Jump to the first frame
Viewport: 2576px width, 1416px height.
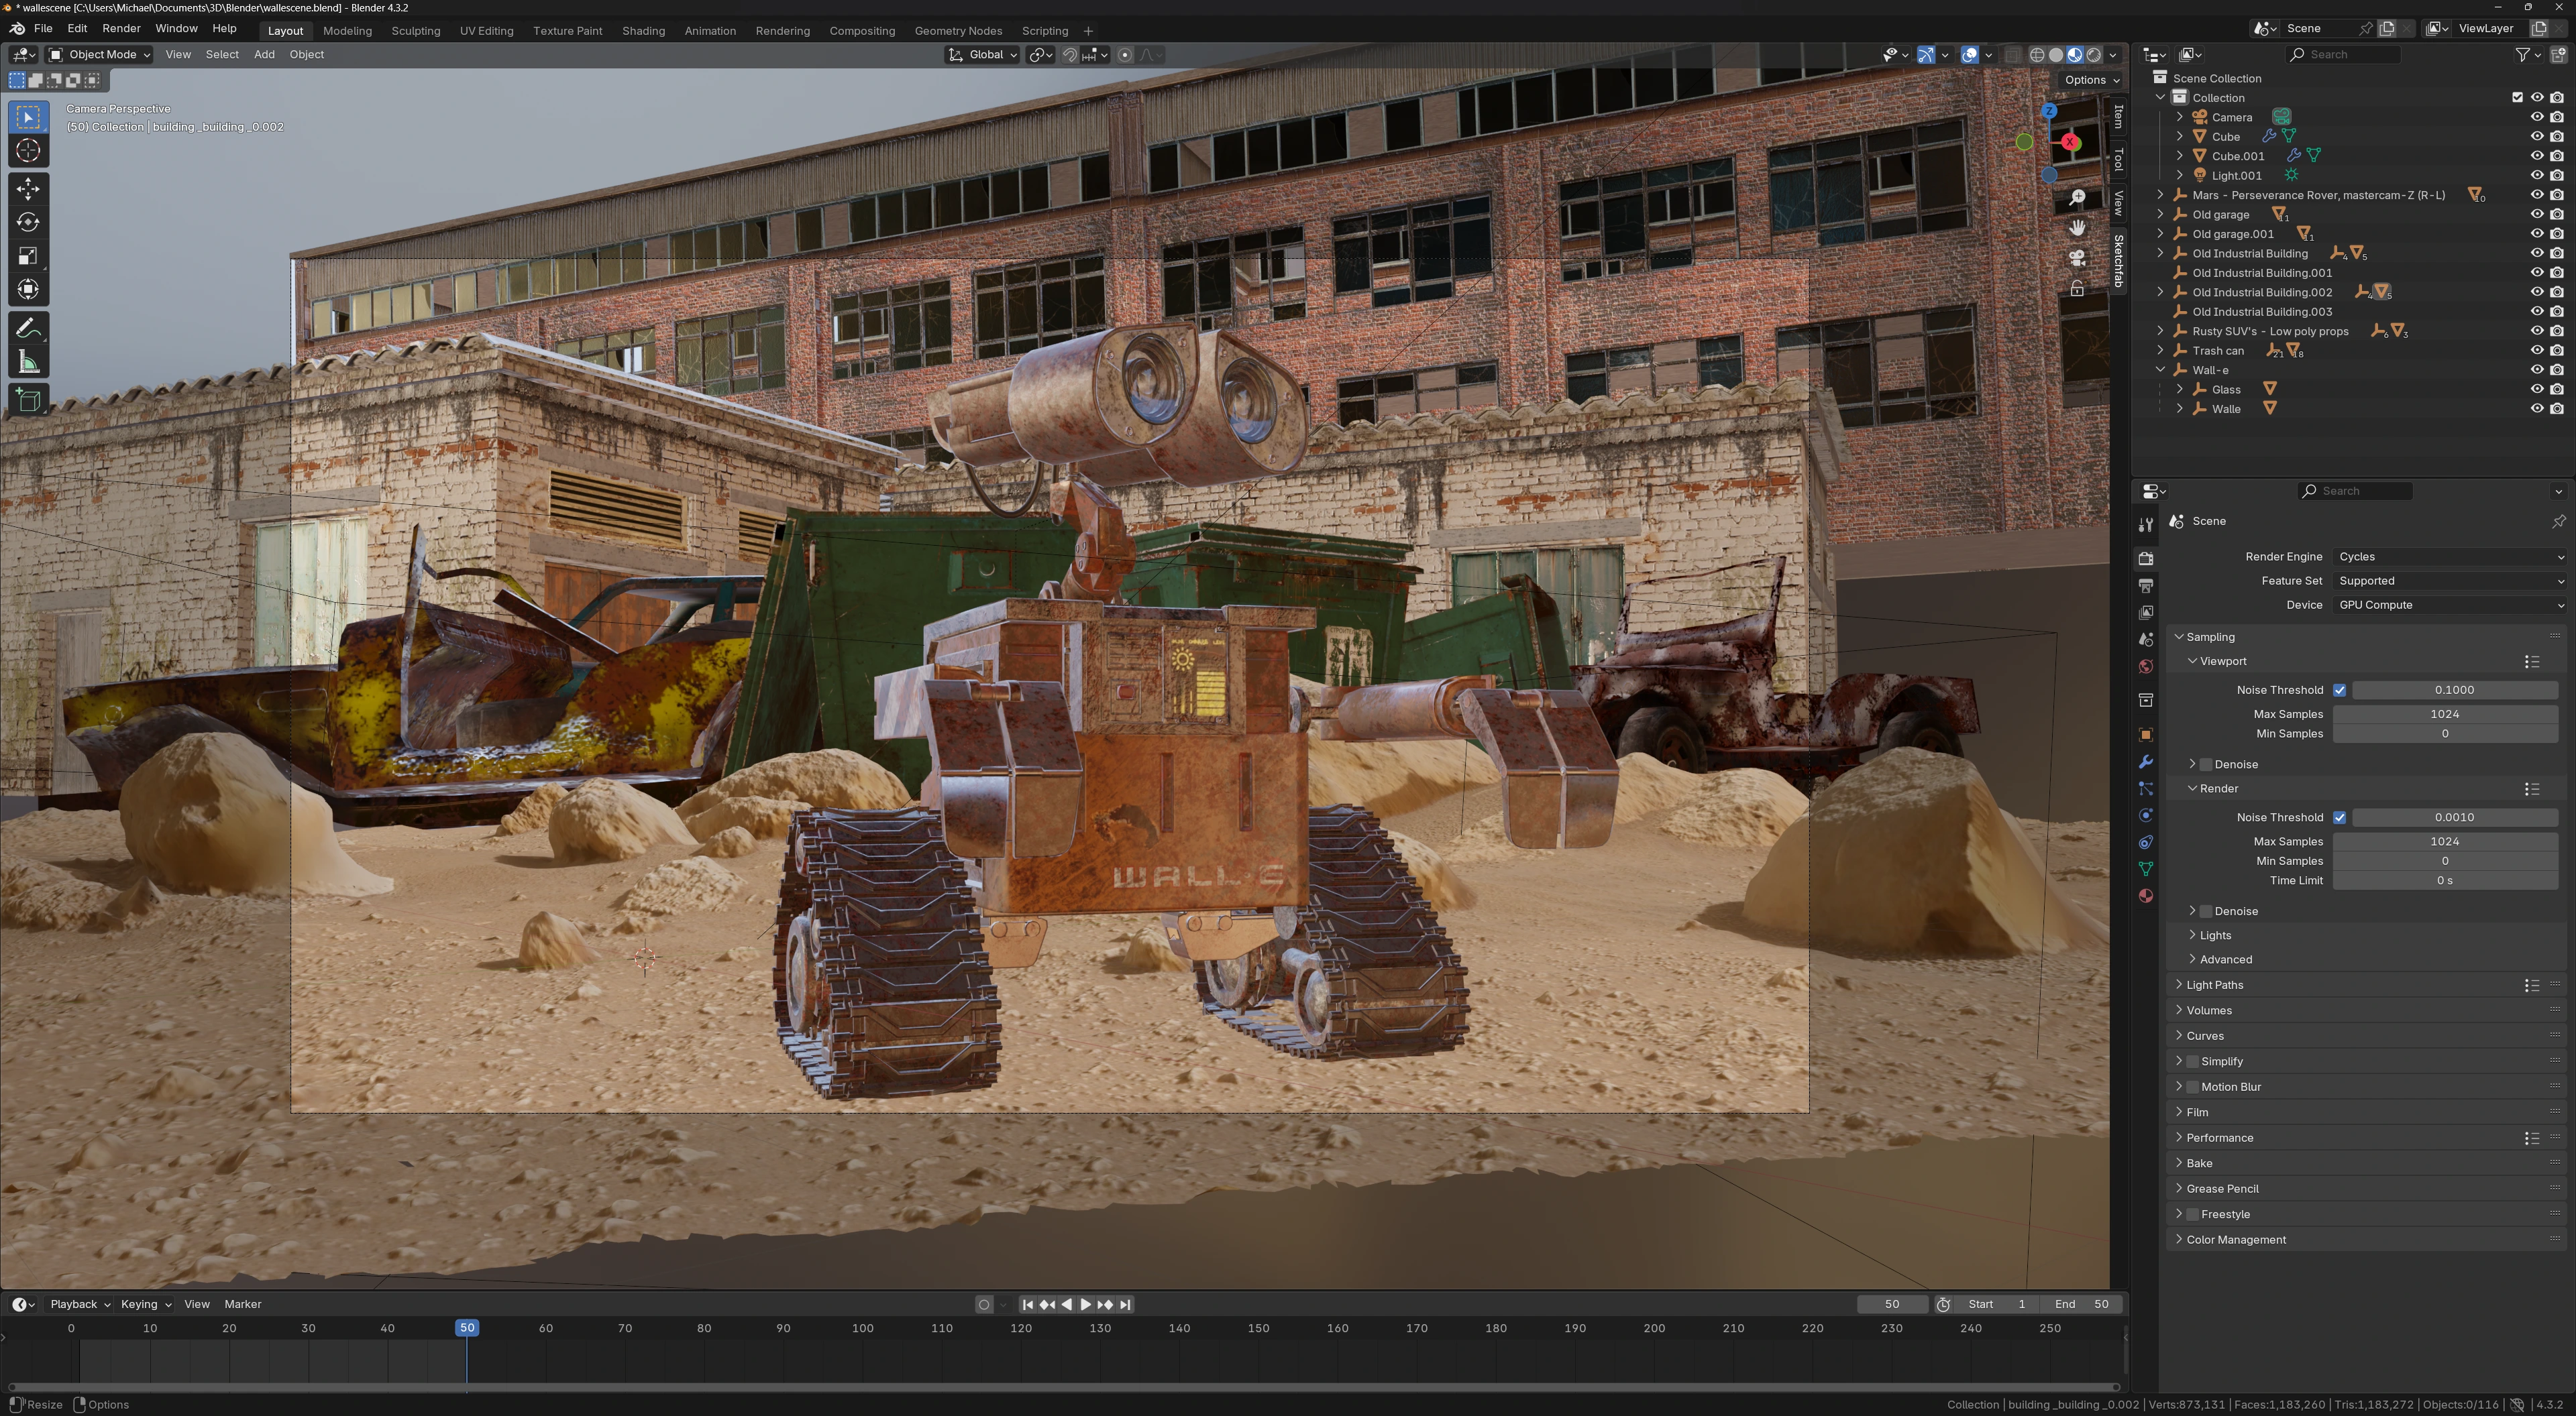click(x=1027, y=1304)
